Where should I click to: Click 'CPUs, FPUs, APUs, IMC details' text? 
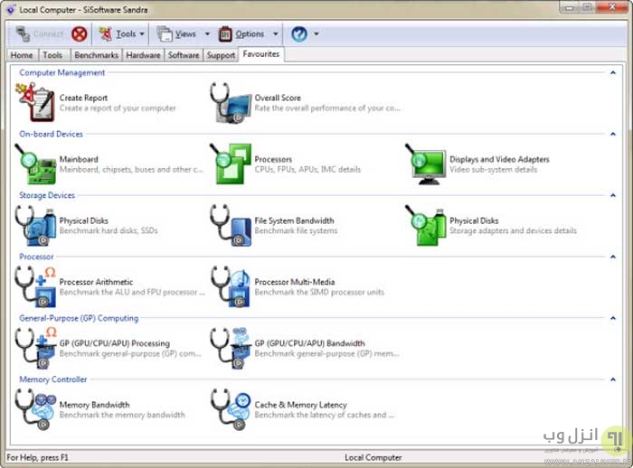click(x=307, y=170)
